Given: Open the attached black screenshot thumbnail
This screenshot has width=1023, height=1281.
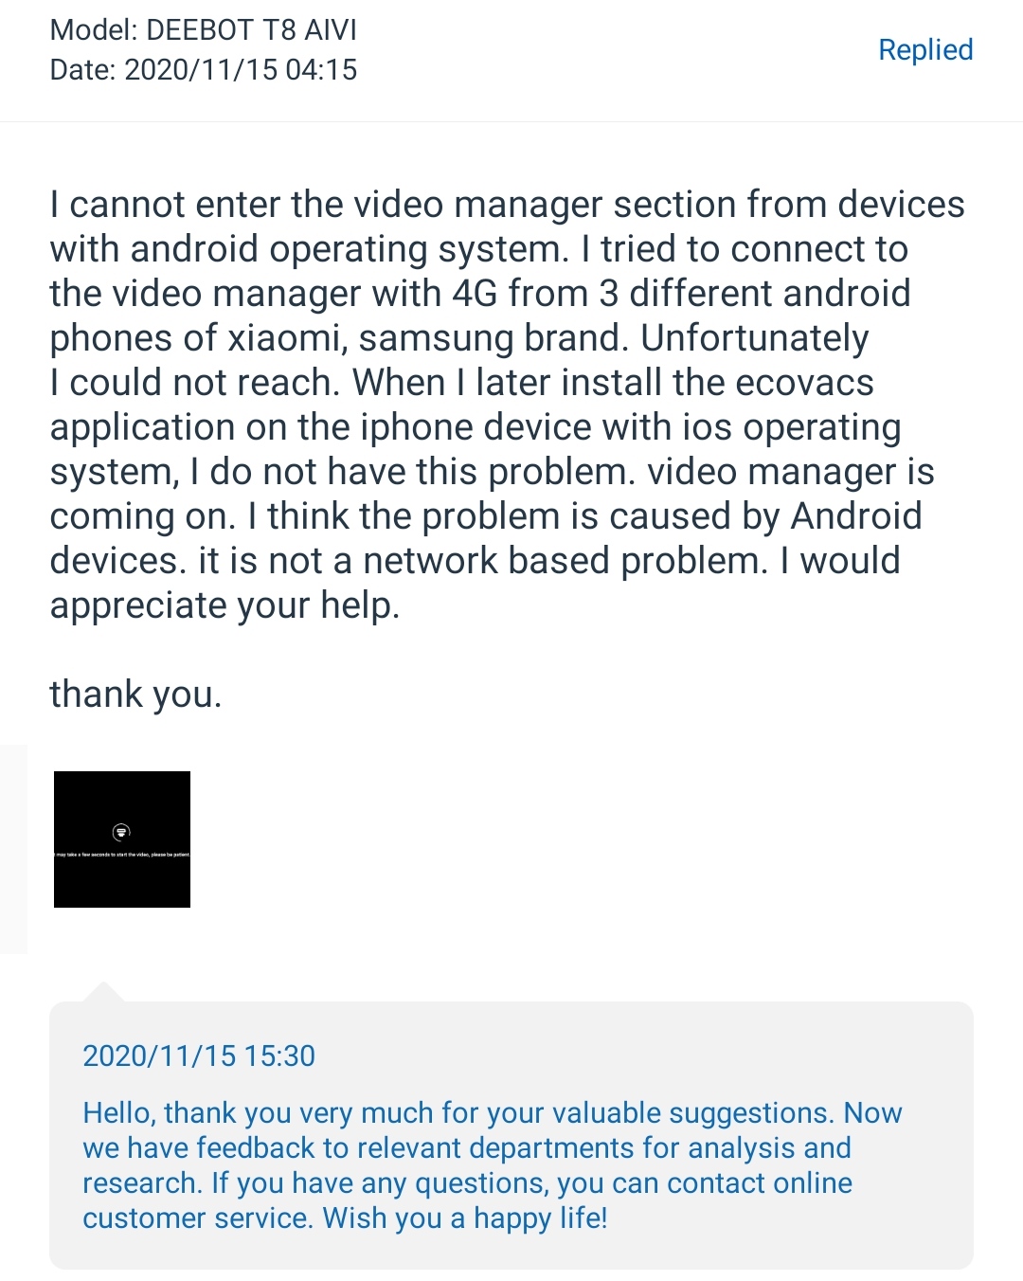Looking at the screenshot, I should click(x=122, y=839).
